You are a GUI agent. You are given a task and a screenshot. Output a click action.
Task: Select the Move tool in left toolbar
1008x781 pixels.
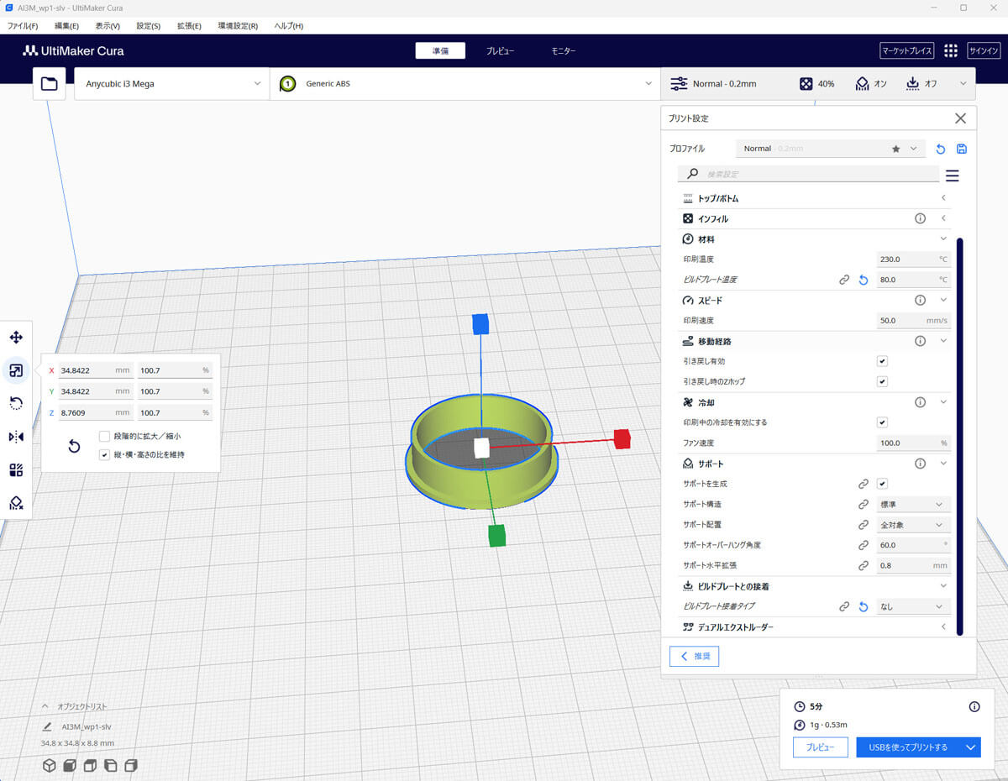point(16,338)
